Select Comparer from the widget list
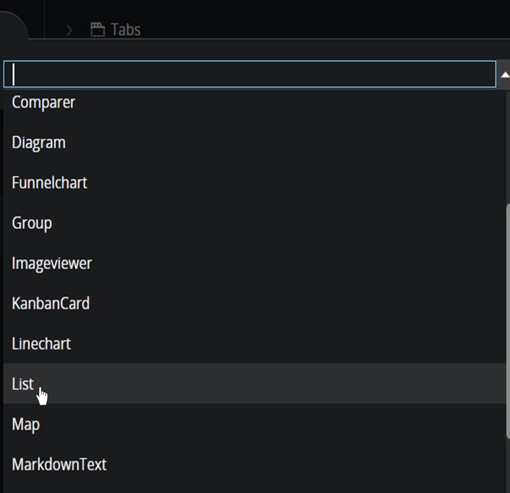 43,102
